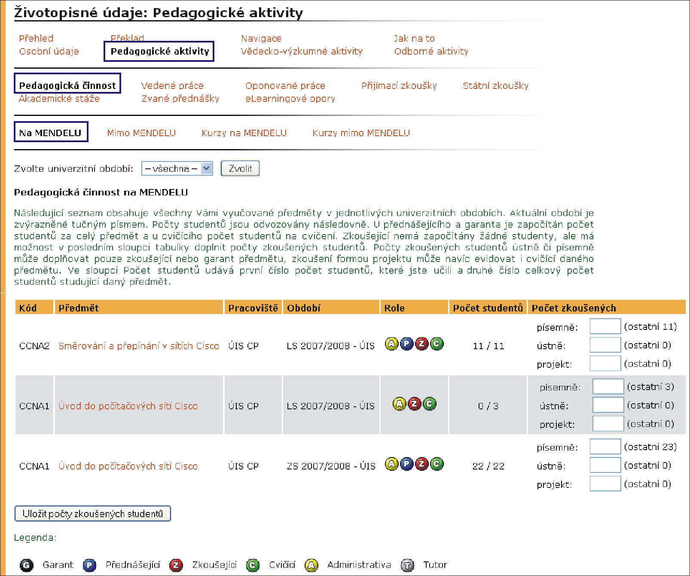Click ústně field in ZS 2007/2008 CCNA1 row
The width and height of the screenshot is (690, 576).
pyautogui.click(x=605, y=465)
